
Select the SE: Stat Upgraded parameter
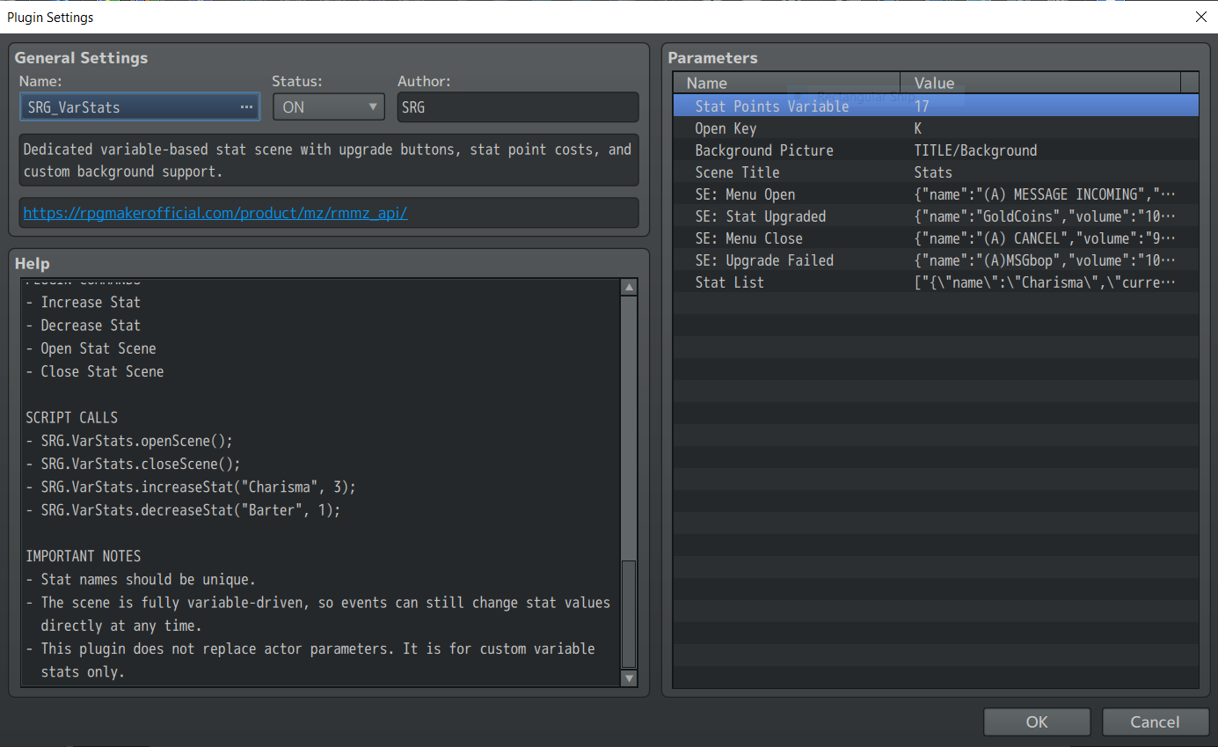pyautogui.click(x=936, y=216)
